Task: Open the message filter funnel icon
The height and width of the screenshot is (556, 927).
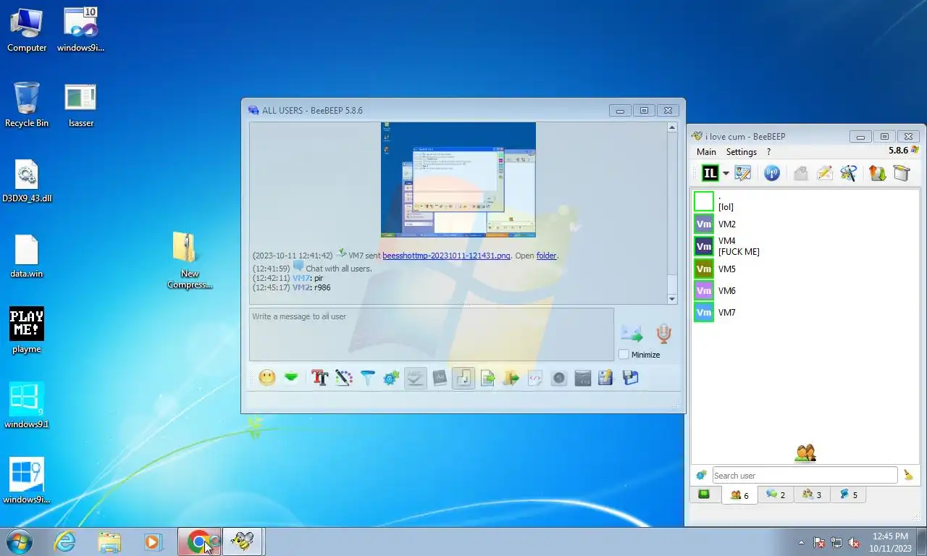Action: (x=368, y=378)
